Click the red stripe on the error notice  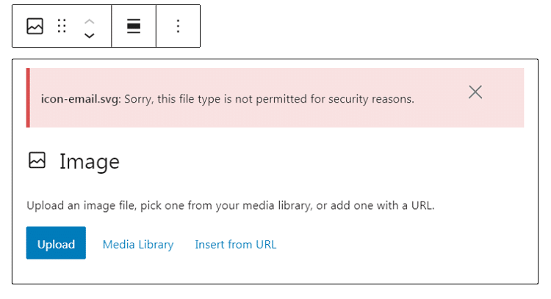click(x=29, y=97)
